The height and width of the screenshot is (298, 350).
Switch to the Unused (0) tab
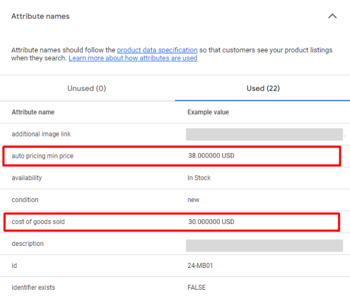tap(87, 88)
